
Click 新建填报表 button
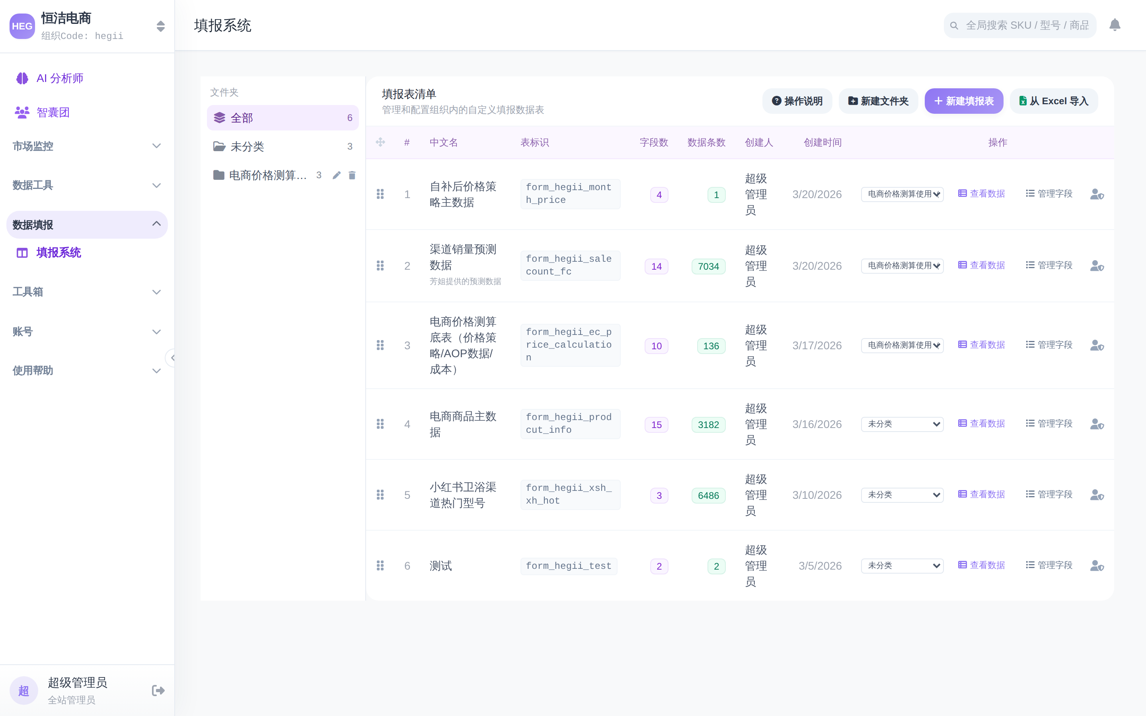click(x=964, y=101)
